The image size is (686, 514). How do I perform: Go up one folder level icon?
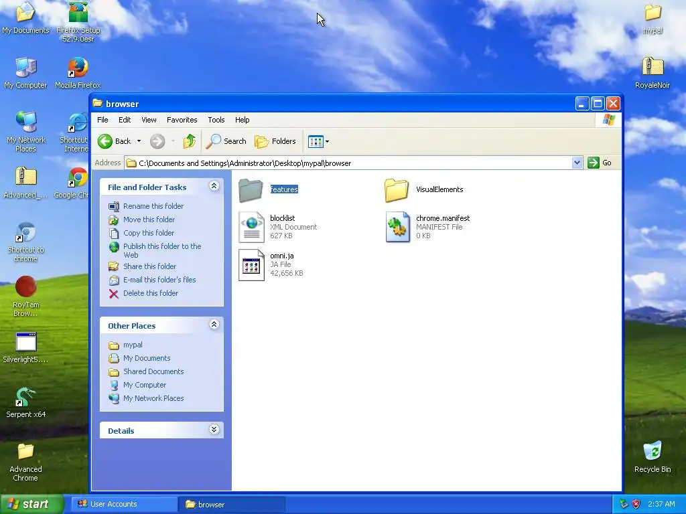(x=190, y=141)
